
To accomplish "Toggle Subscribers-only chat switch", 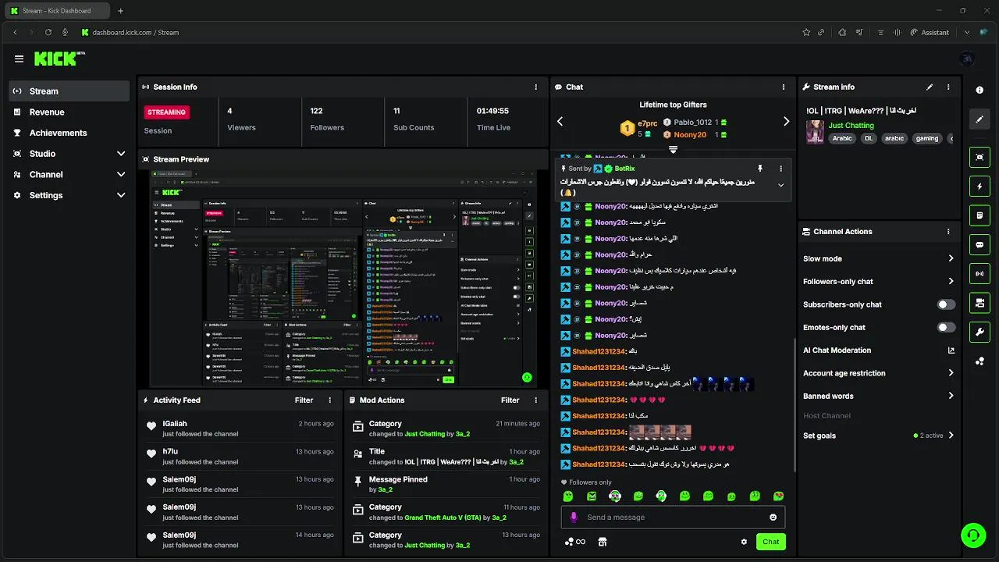I will [946, 304].
